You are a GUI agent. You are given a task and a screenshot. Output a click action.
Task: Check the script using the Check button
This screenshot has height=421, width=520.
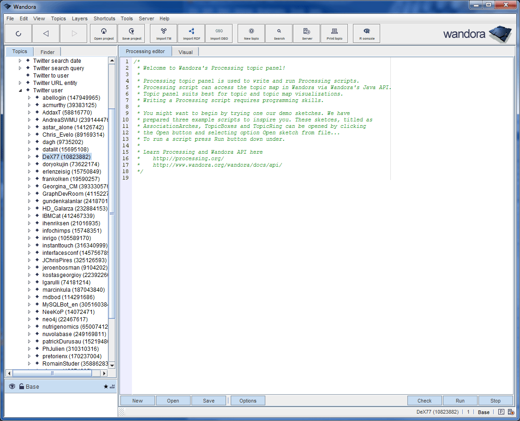coord(424,400)
